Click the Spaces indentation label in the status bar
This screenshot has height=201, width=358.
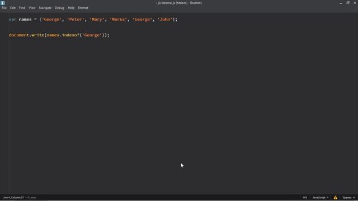347,198
